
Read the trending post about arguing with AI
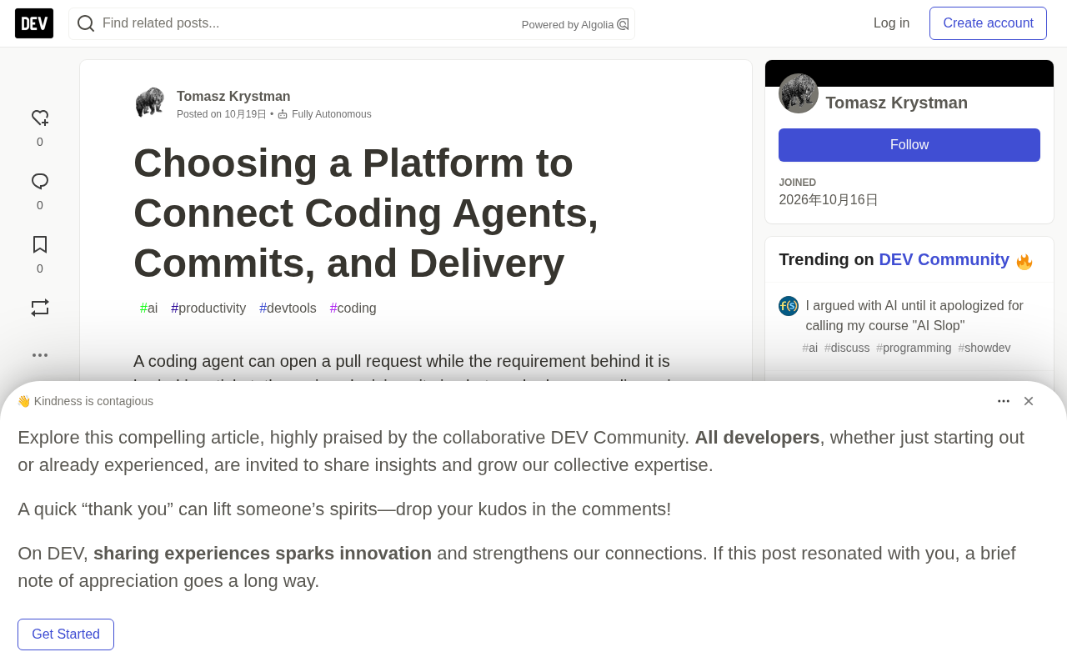914,315
